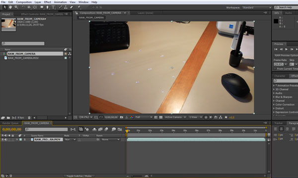Screen dimensions: 298x178
Task: Click the Frame Blending enable icon in timeline
Action: (100, 130)
